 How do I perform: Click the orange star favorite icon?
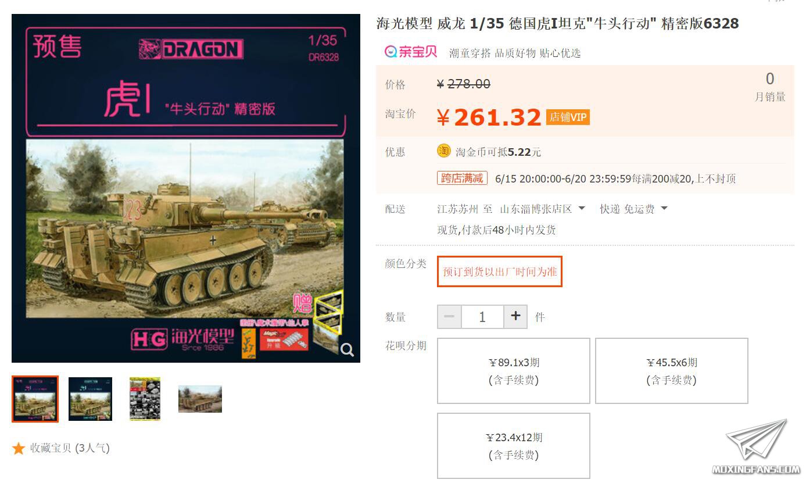(x=19, y=448)
